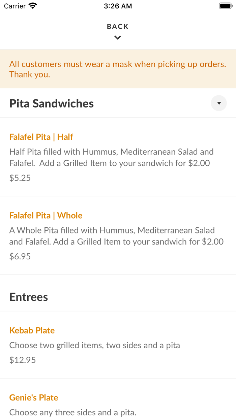Tap the BACK button
Viewport: 236px width, 419px height.
(117, 26)
